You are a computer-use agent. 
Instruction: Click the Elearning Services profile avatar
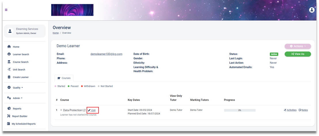(x=10, y=31)
